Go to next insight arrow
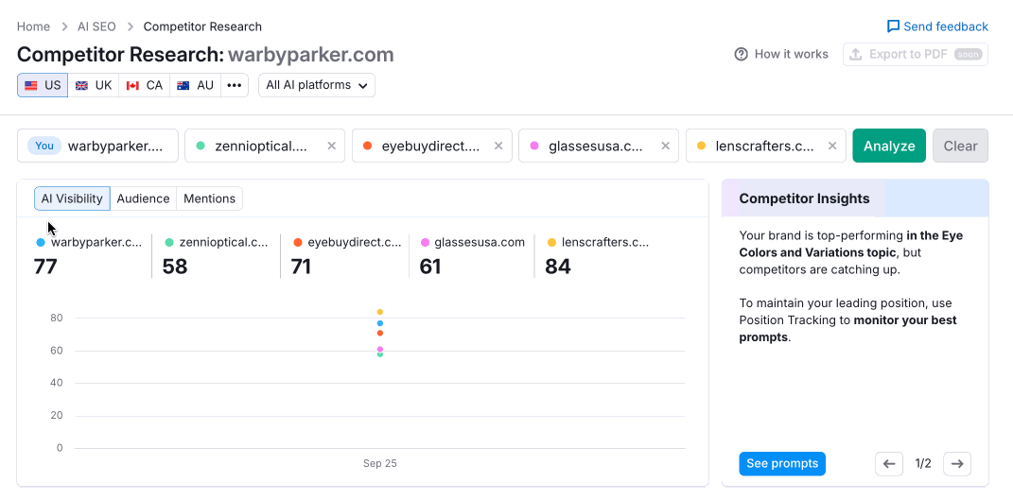 tap(957, 464)
